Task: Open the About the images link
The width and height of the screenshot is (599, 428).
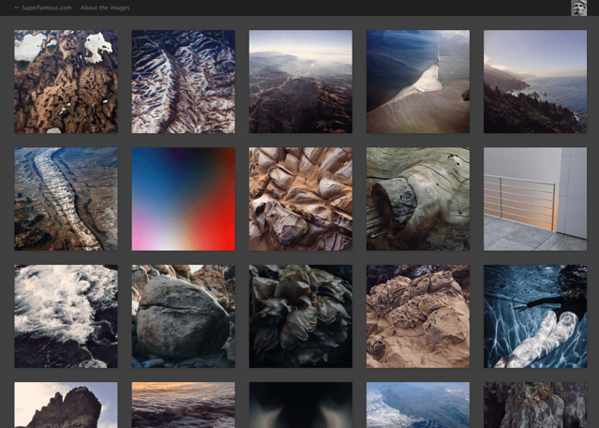Action: tap(105, 7)
